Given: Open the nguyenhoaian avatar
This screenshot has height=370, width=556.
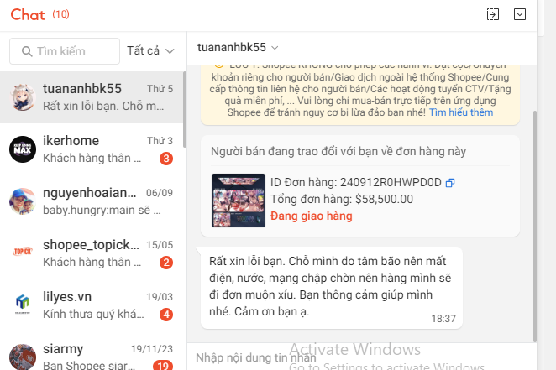Looking at the screenshot, I should 23,201.
